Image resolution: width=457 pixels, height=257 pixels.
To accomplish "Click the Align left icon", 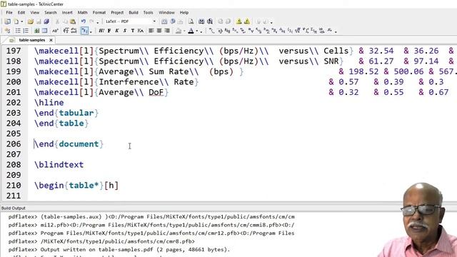I will [x=151, y=31].
